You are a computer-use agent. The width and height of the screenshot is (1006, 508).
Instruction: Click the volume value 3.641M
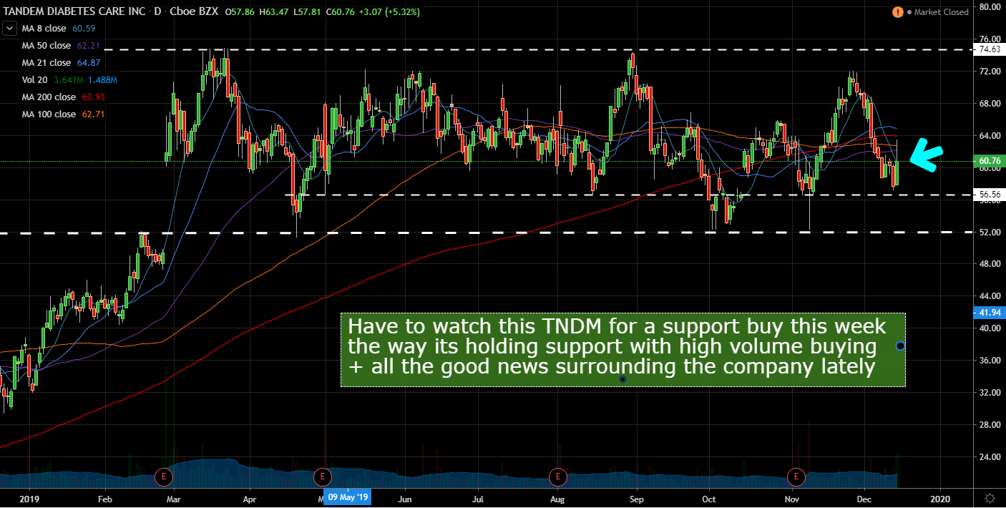click(68, 80)
